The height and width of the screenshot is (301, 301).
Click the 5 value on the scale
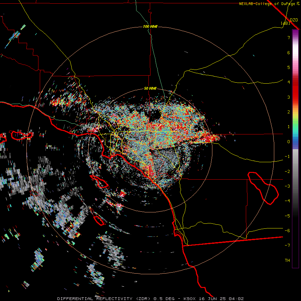289,67
